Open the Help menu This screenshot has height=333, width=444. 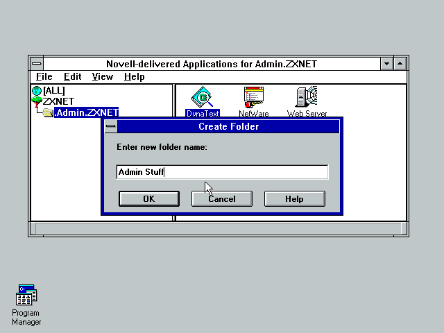coord(134,77)
